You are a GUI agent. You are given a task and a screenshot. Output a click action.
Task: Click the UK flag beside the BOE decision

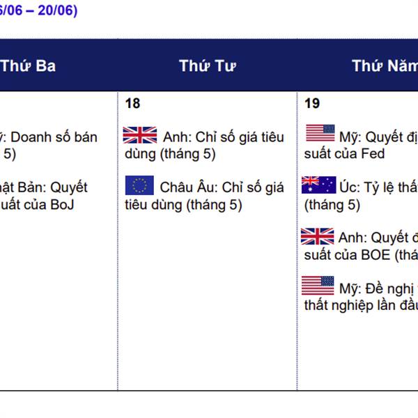[x=318, y=237]
